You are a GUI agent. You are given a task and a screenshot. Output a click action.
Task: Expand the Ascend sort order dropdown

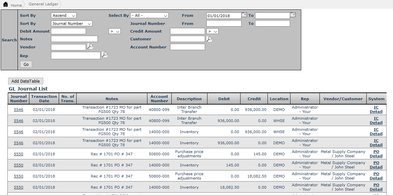click(64, 15)
